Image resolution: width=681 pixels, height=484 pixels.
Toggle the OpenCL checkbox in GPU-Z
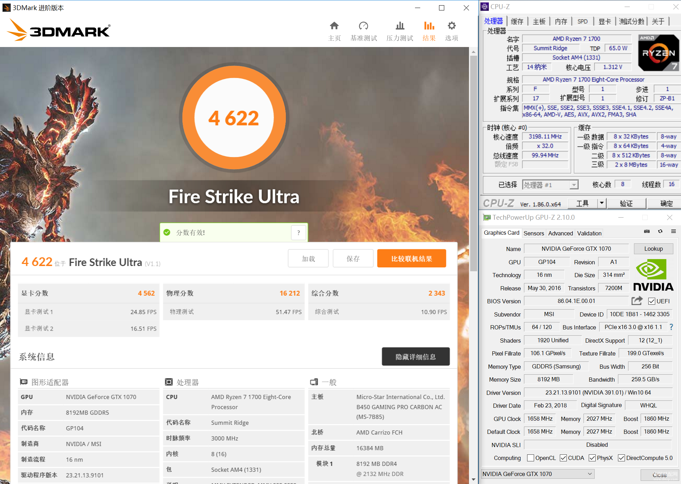531,458
